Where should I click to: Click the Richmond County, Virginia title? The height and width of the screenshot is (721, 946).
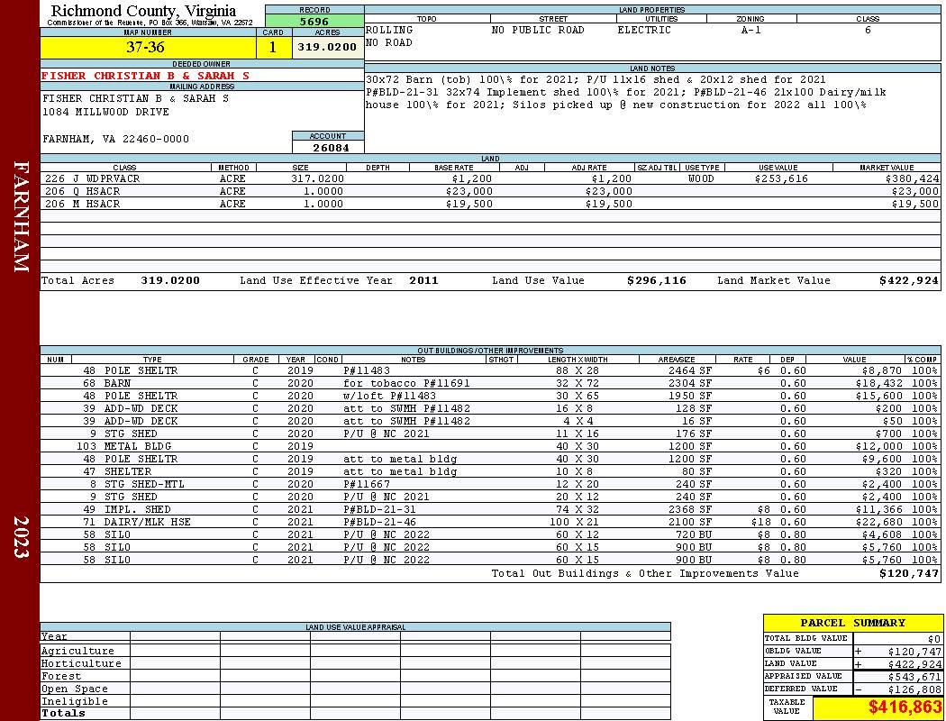click(143, 11)
